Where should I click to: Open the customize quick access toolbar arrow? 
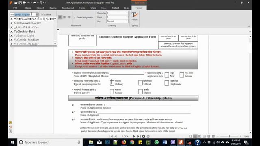[46, 3]
